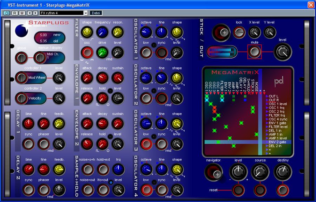Open the Datei menu
This screenshot has height=202, width=316.
tap(96, 13)
